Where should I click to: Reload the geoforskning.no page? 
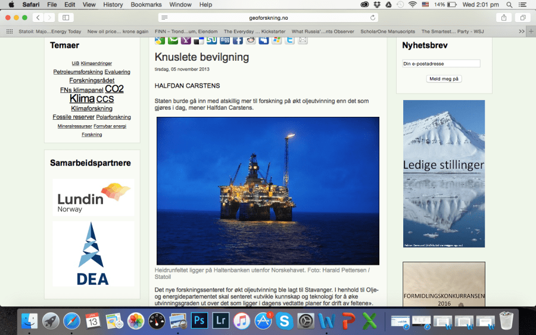(x=373, y=17)
